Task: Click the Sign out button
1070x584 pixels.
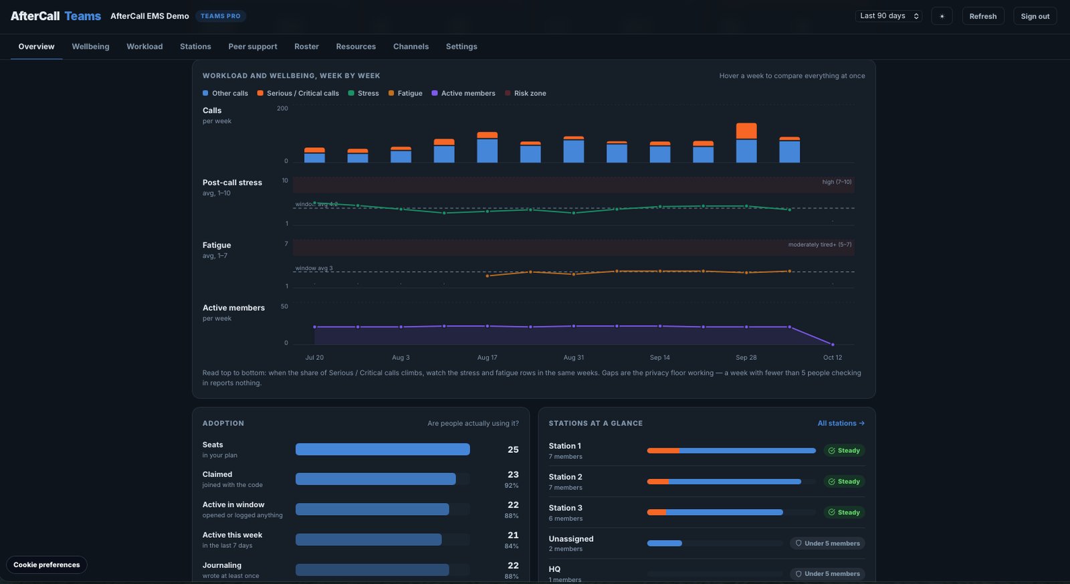Action: (x=1035, y=16)
